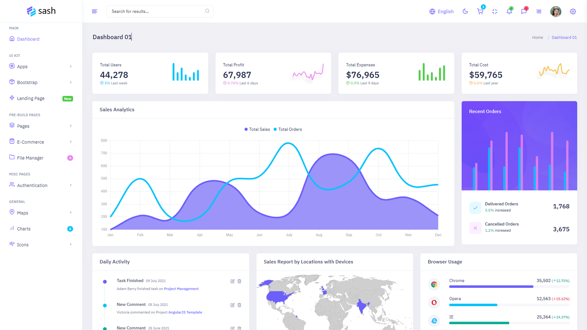Viewport: 587px width, 330px height.
Task: Expand the Bootstrap menu chevron
Action: click(x=71, y=82)
